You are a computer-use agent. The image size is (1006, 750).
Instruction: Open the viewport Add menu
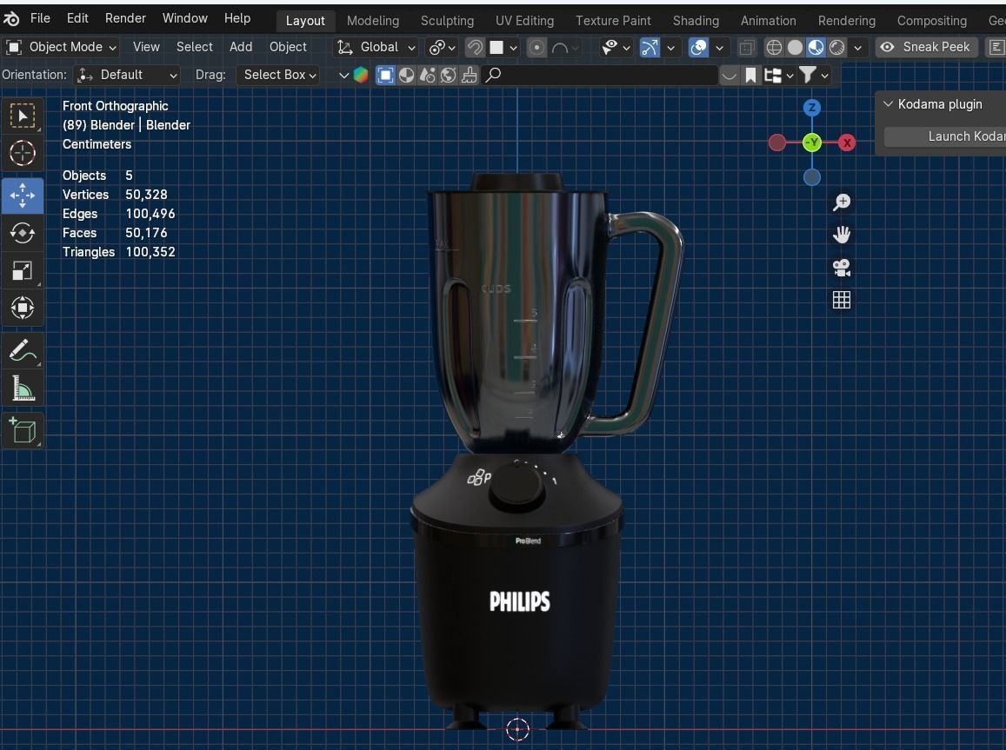241,48
